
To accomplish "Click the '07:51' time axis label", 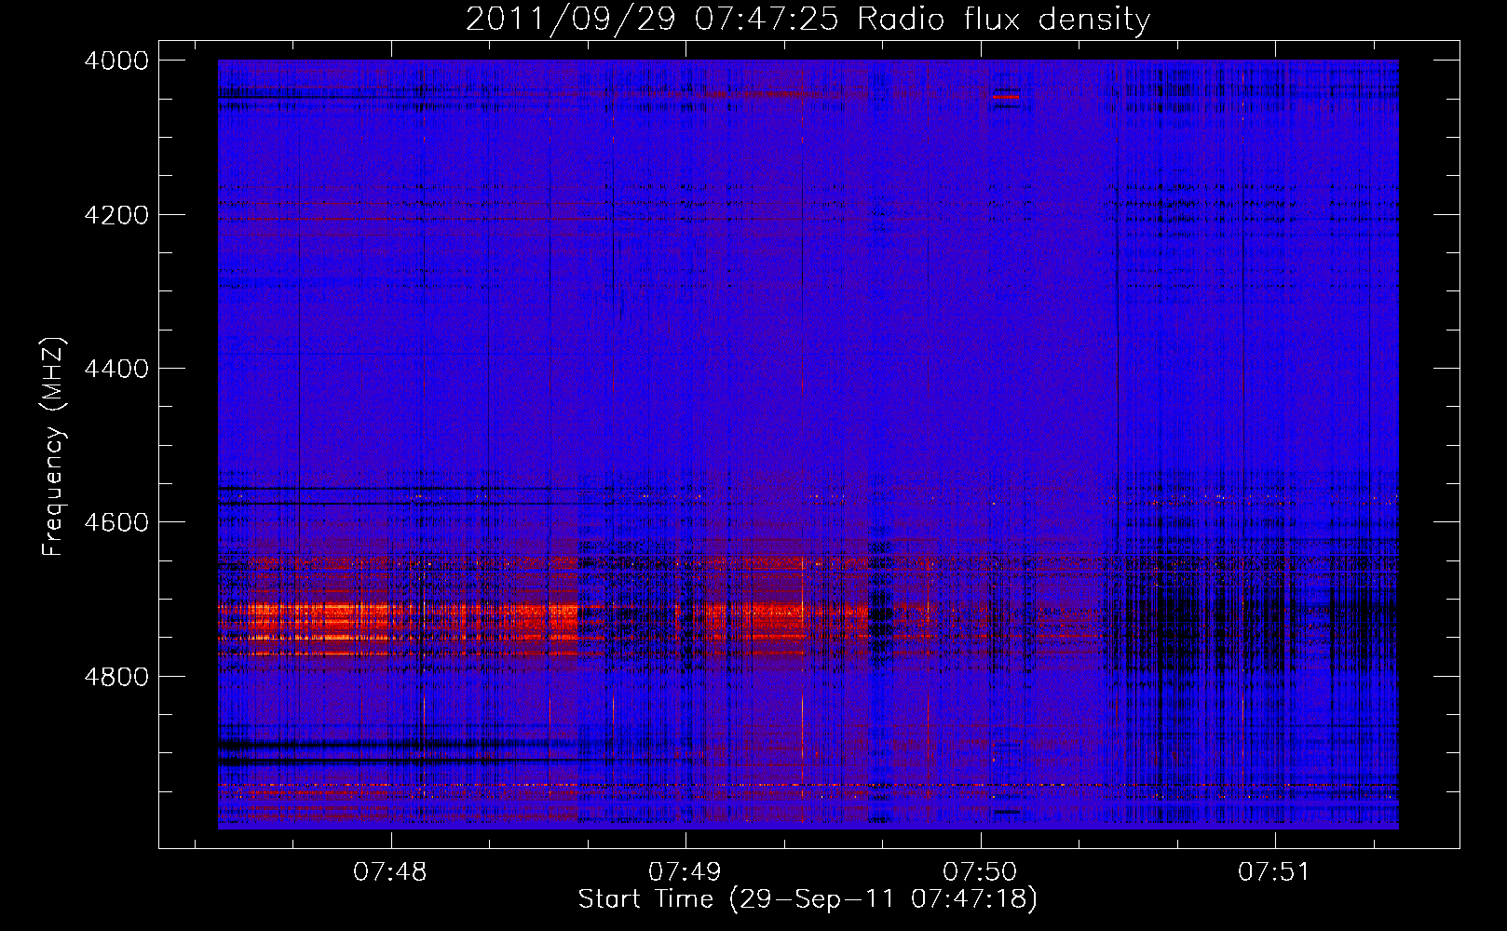I will tap(1274, 872).
